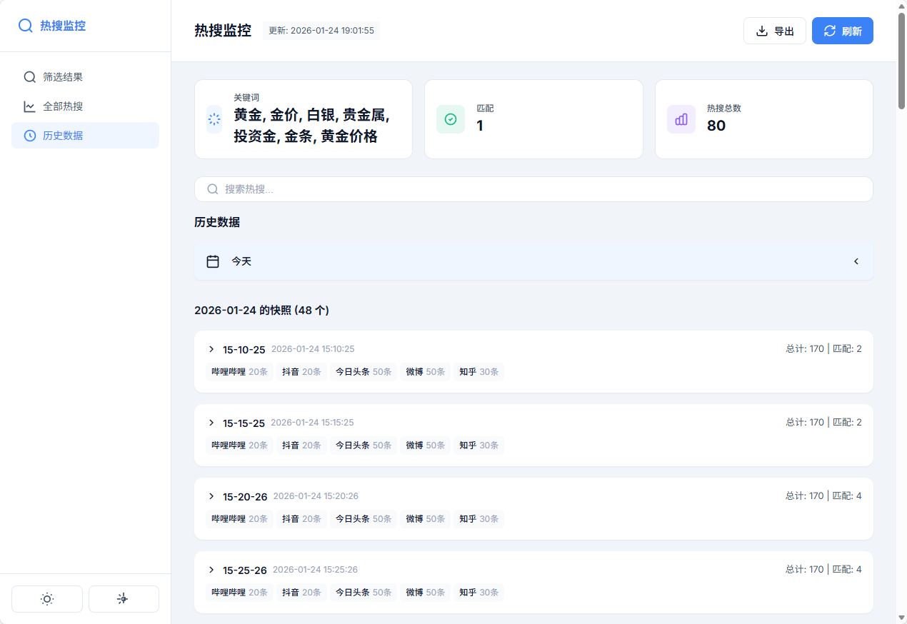Click the 关键词 spinner icon
The image size is (907, 624).
tap(214, 119)
